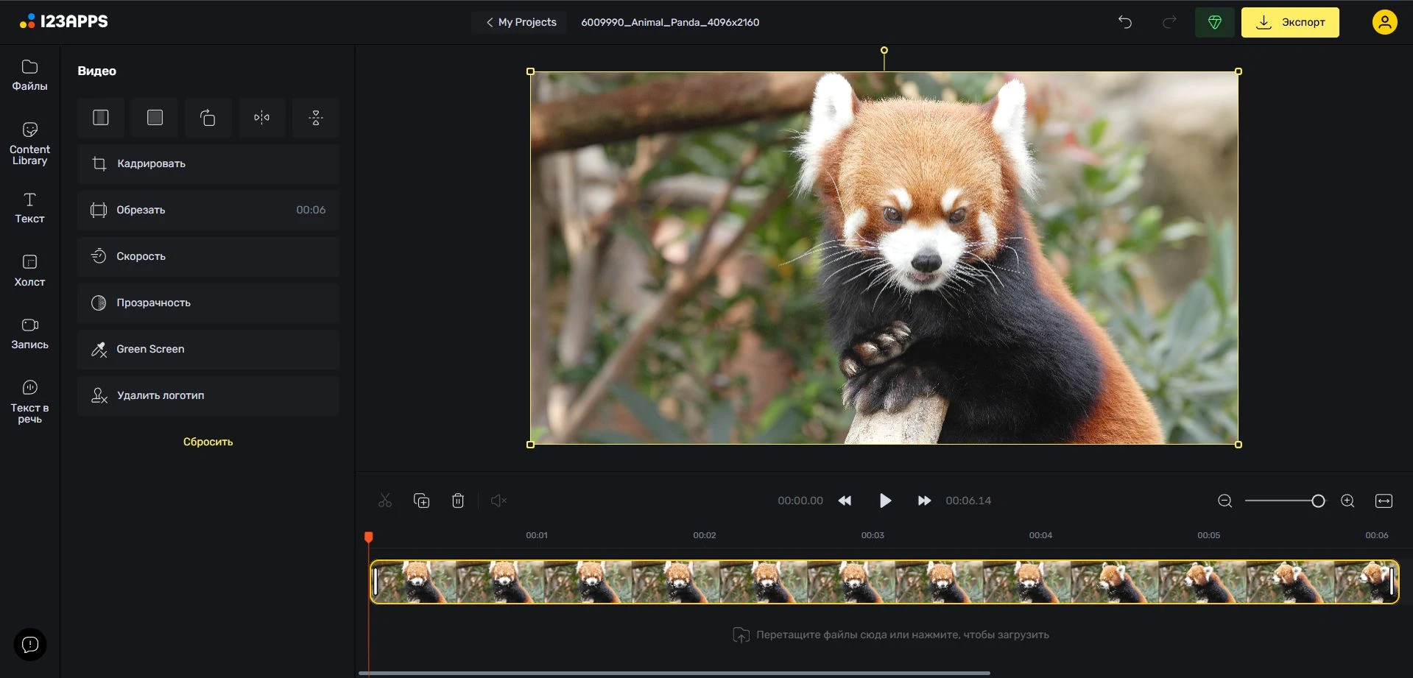1413x678 pixels.
Task: Click the split scissors icon in timeline
Action: pyautogui.click(x=385, y=501)
